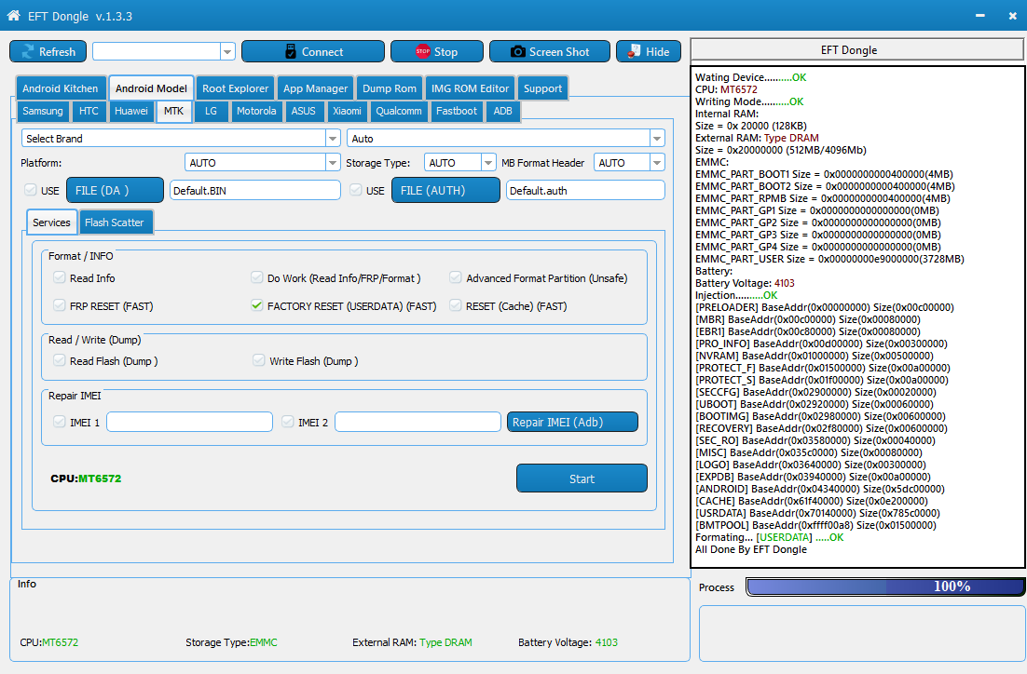Click the red Stop sign icon
Screen dimensions: 1027x674
click(x=422, y=51)
